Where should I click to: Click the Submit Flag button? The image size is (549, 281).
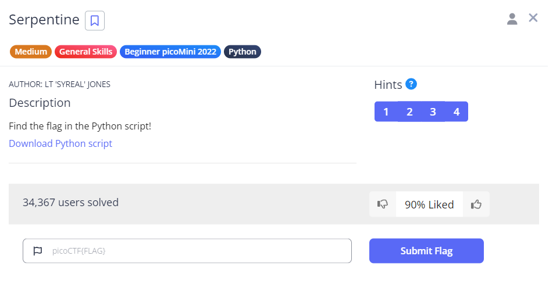click(426, 251)
